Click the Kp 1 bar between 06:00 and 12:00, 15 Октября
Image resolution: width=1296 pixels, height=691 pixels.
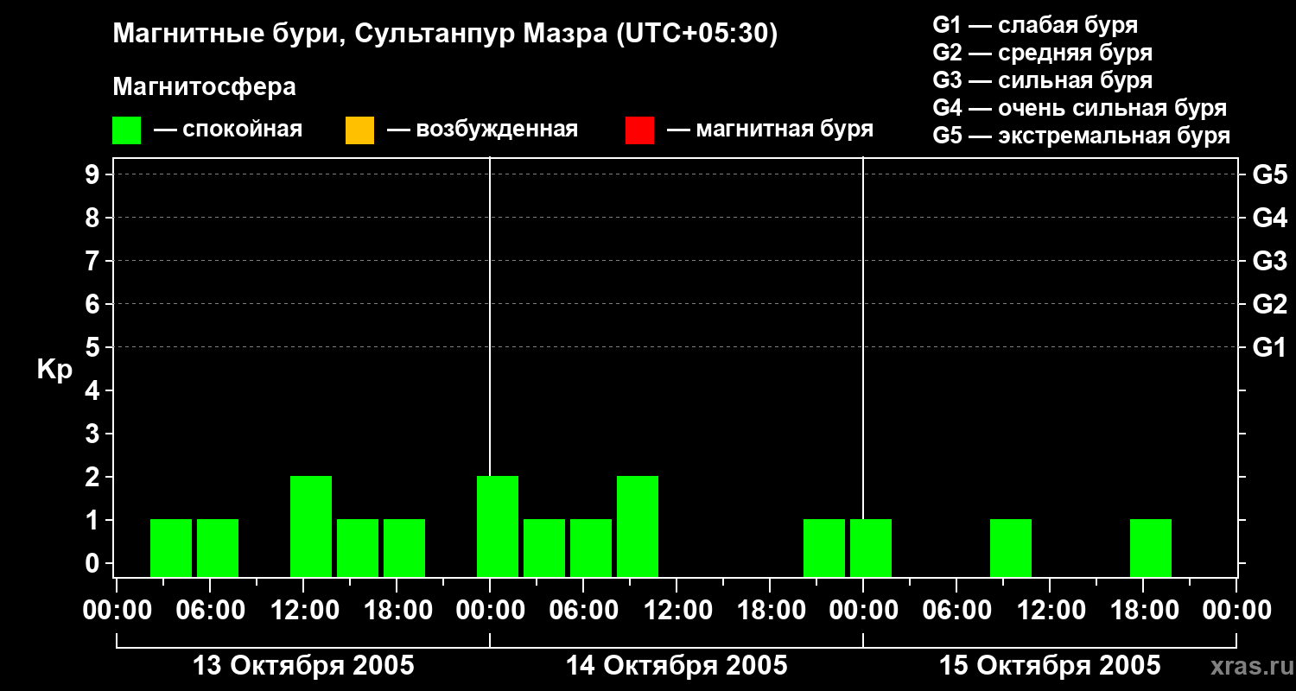(1011, 548)
